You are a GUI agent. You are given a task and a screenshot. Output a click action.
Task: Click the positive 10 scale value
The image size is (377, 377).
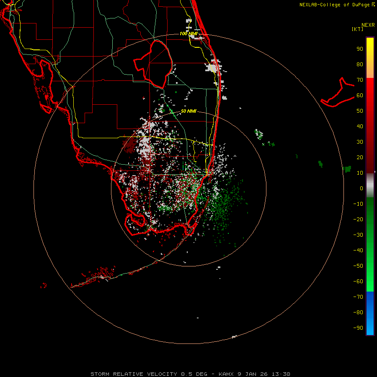(360, 173)
